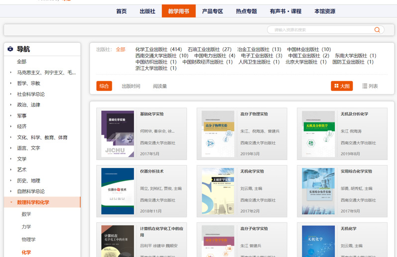Switch to 大图 grid view
This screenshot has width=397, height=257.
tap(342, 86)
